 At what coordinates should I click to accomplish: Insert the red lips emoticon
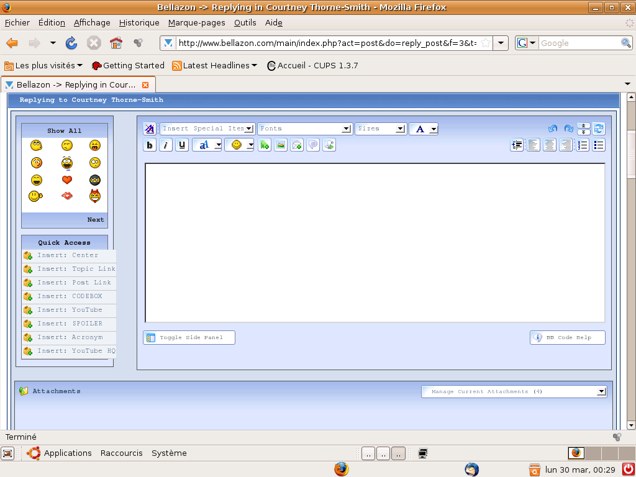(x=67, y=196)
